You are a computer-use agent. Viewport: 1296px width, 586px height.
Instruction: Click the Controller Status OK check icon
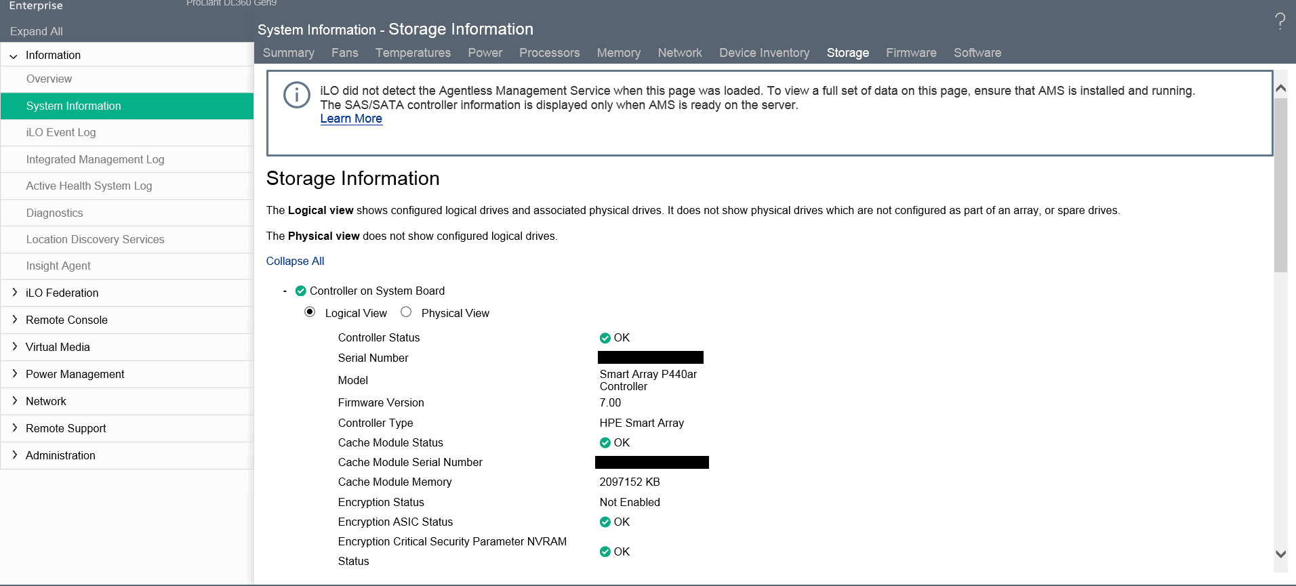605,338
